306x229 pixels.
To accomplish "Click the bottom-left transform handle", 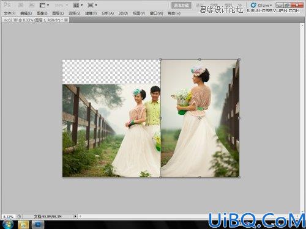I will (160, 177).
